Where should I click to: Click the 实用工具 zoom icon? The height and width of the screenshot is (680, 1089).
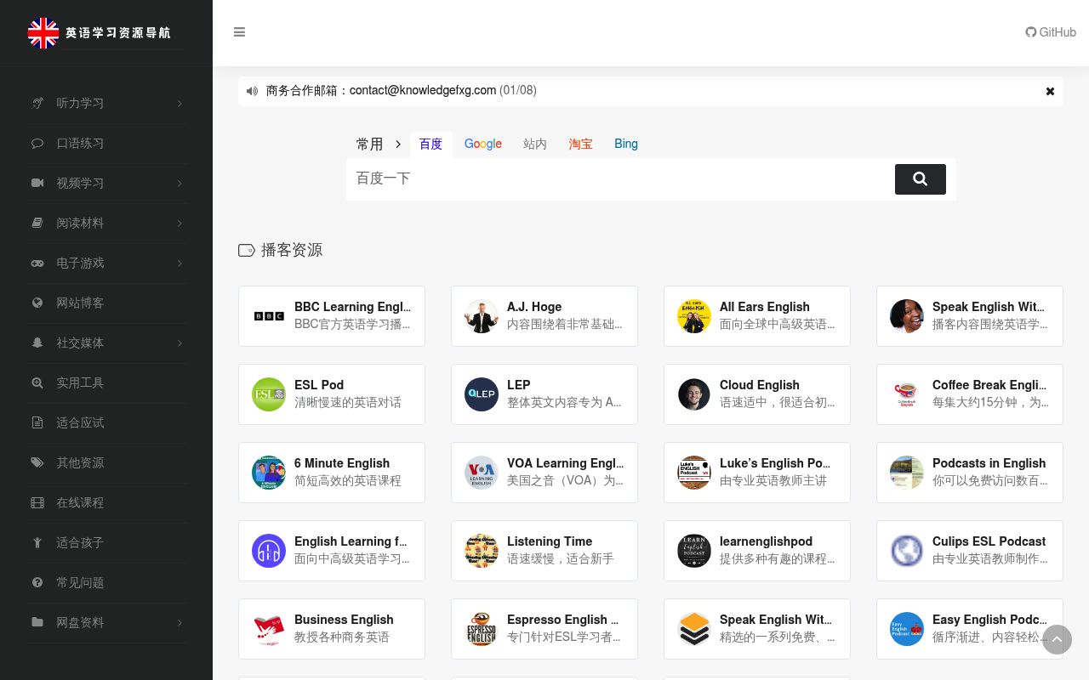37,383
